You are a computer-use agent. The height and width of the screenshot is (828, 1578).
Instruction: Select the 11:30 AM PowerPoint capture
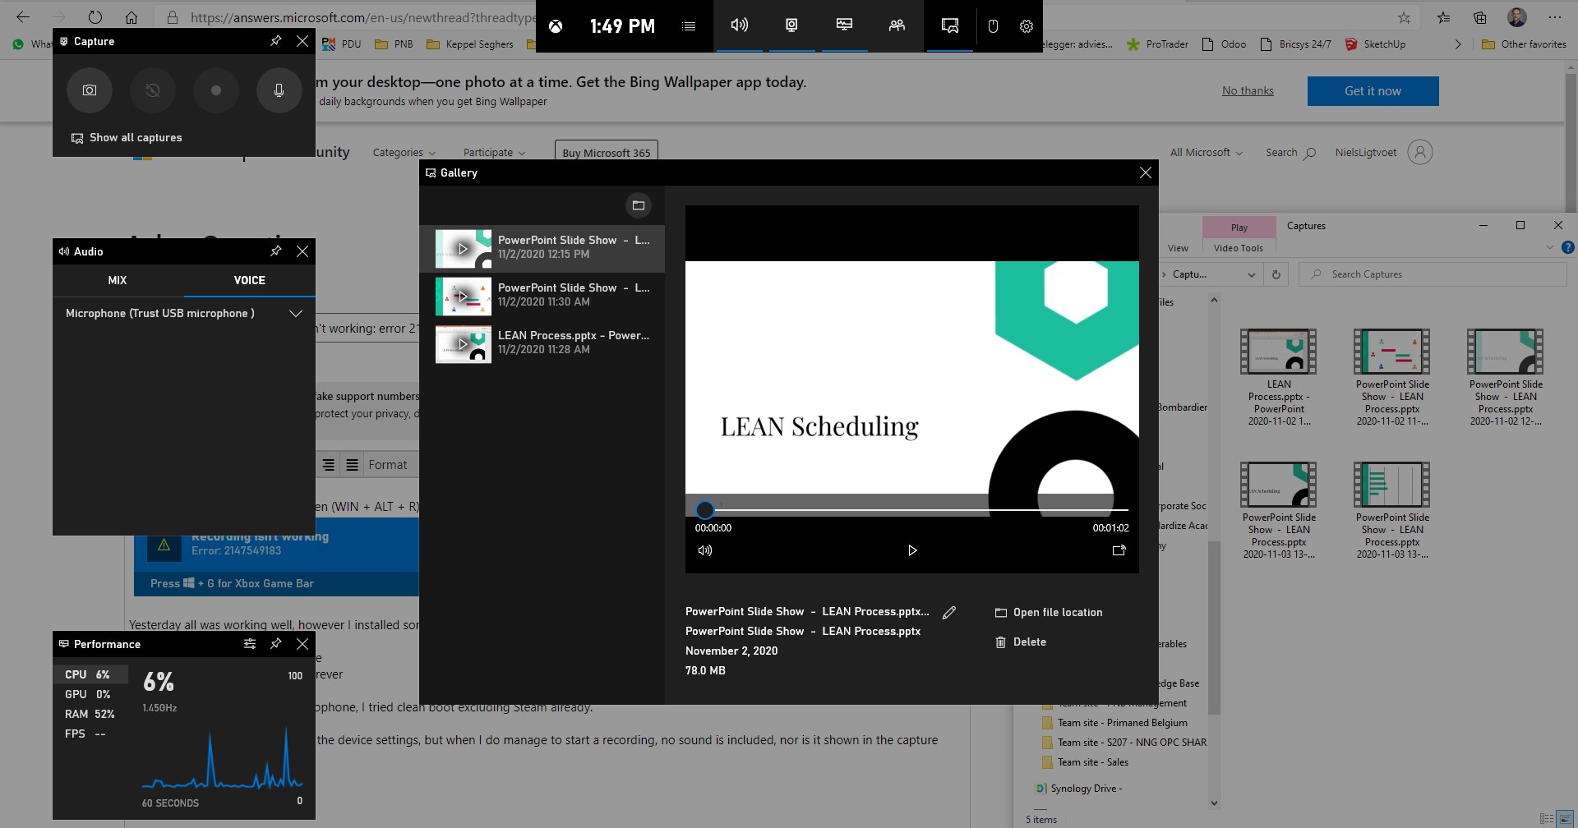pos(542,297)
